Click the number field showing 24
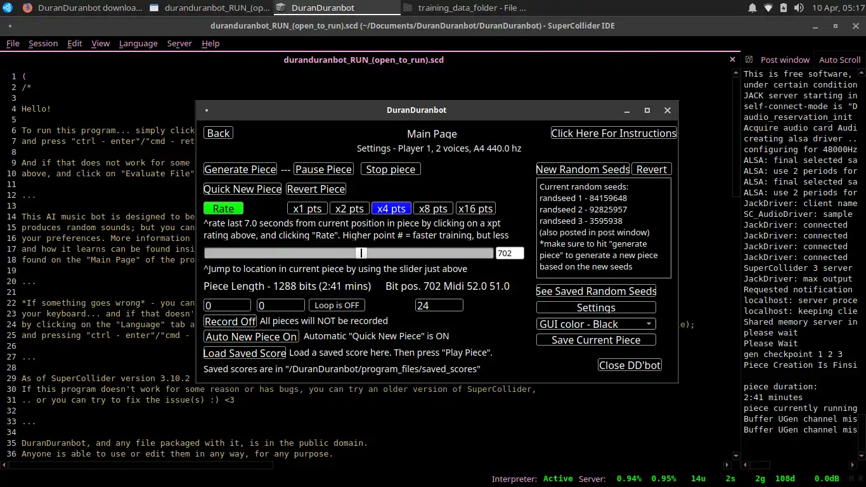This screenshot has width=866, height=487. coord(439,305)
